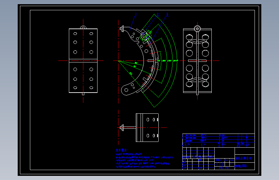Image resolution: width=279 pixels, height=180 pixels.
Task: Select the left rectangular view with twelve small holes
Action: pyautogui.click(x=83, y=61)
